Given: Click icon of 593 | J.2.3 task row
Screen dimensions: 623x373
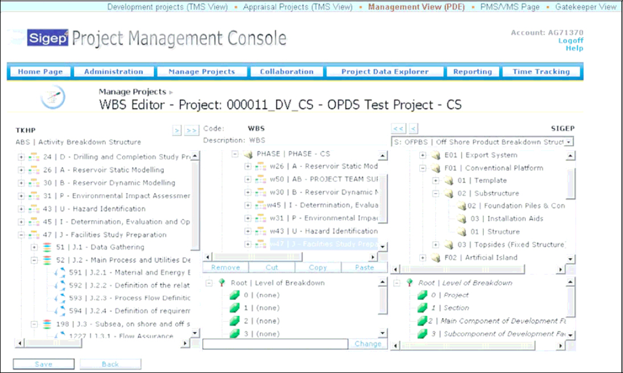Looking at the screenshot, I should 60,298.
